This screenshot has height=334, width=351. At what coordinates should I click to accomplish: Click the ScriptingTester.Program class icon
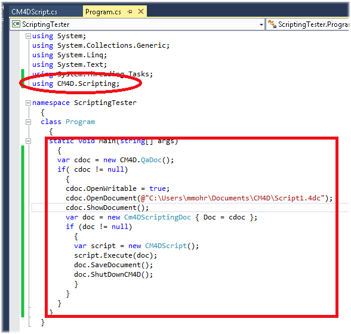[x=272, y=24]
